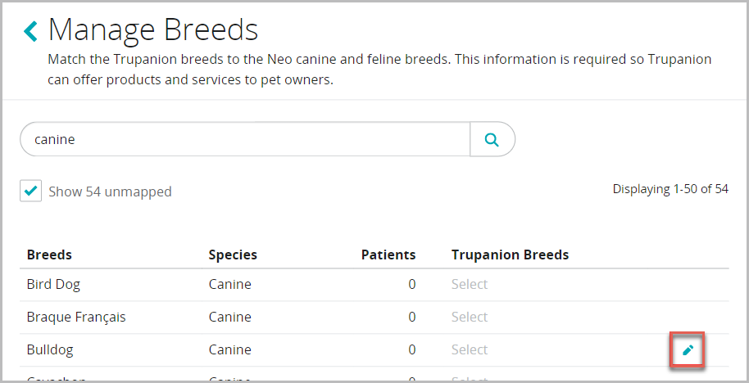Click the magnifier search button
This screenshot has width=749, height=383.
(x=492, y=139)
